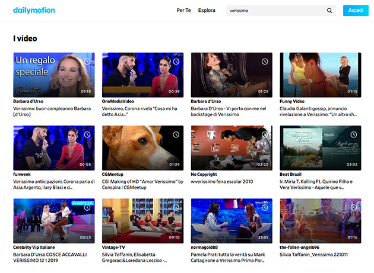Click watch later clock on Claudia Galanti video
Image resolution: width=374 pixels, height=273 pixels.
click(353, 62)
